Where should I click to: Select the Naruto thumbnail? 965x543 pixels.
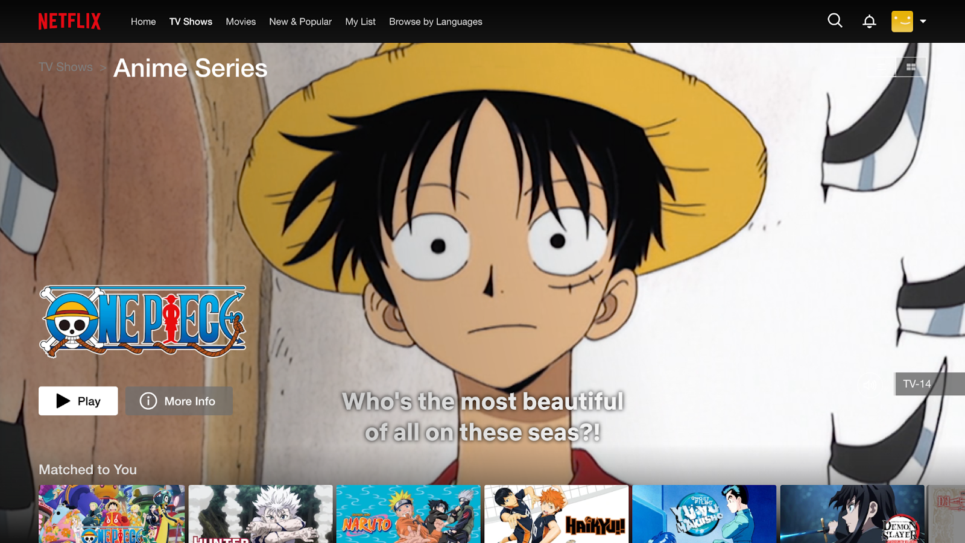pos(408,514)
